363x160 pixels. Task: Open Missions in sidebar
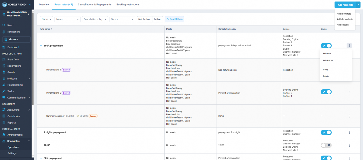click(16, 39)
